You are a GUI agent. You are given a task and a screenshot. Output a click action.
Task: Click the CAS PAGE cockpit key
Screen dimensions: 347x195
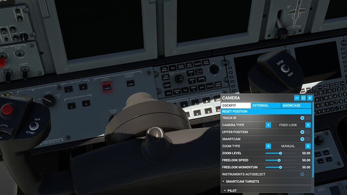(x=206, y=62)
